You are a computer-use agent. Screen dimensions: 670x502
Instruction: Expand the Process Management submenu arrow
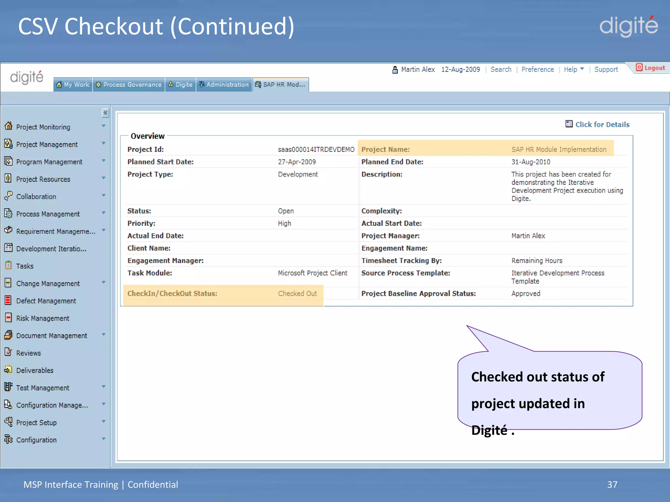[103, 213]
